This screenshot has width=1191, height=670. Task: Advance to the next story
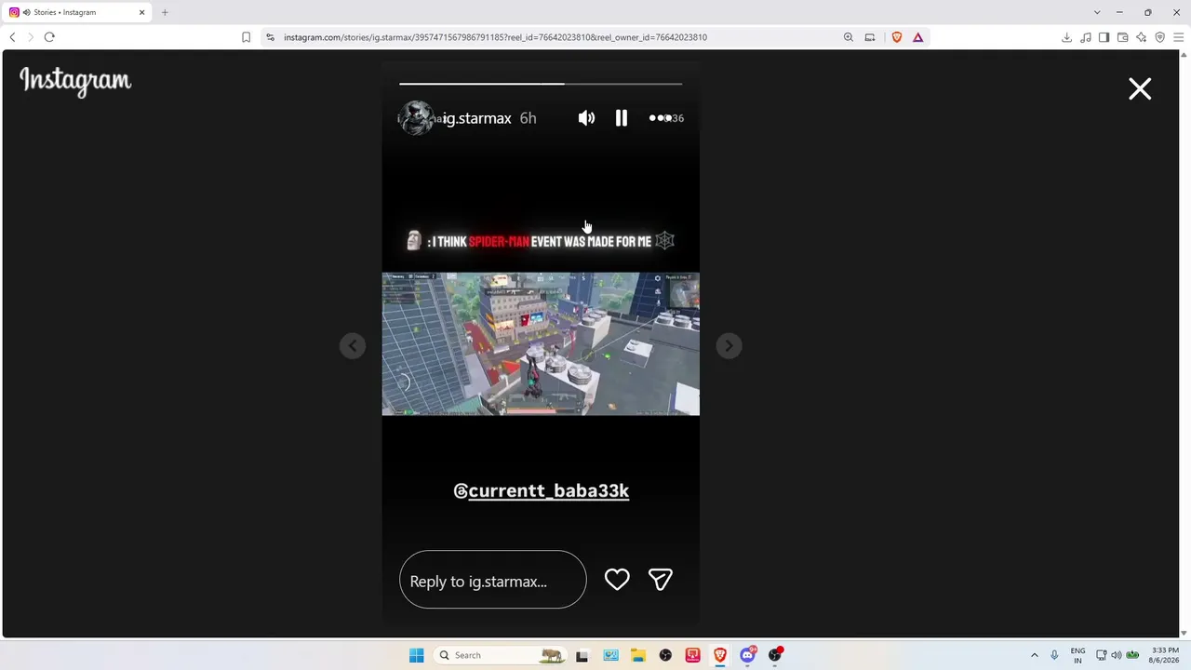coord(729,346)
